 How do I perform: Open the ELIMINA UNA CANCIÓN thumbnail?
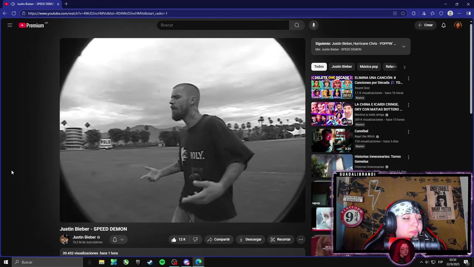332,87
